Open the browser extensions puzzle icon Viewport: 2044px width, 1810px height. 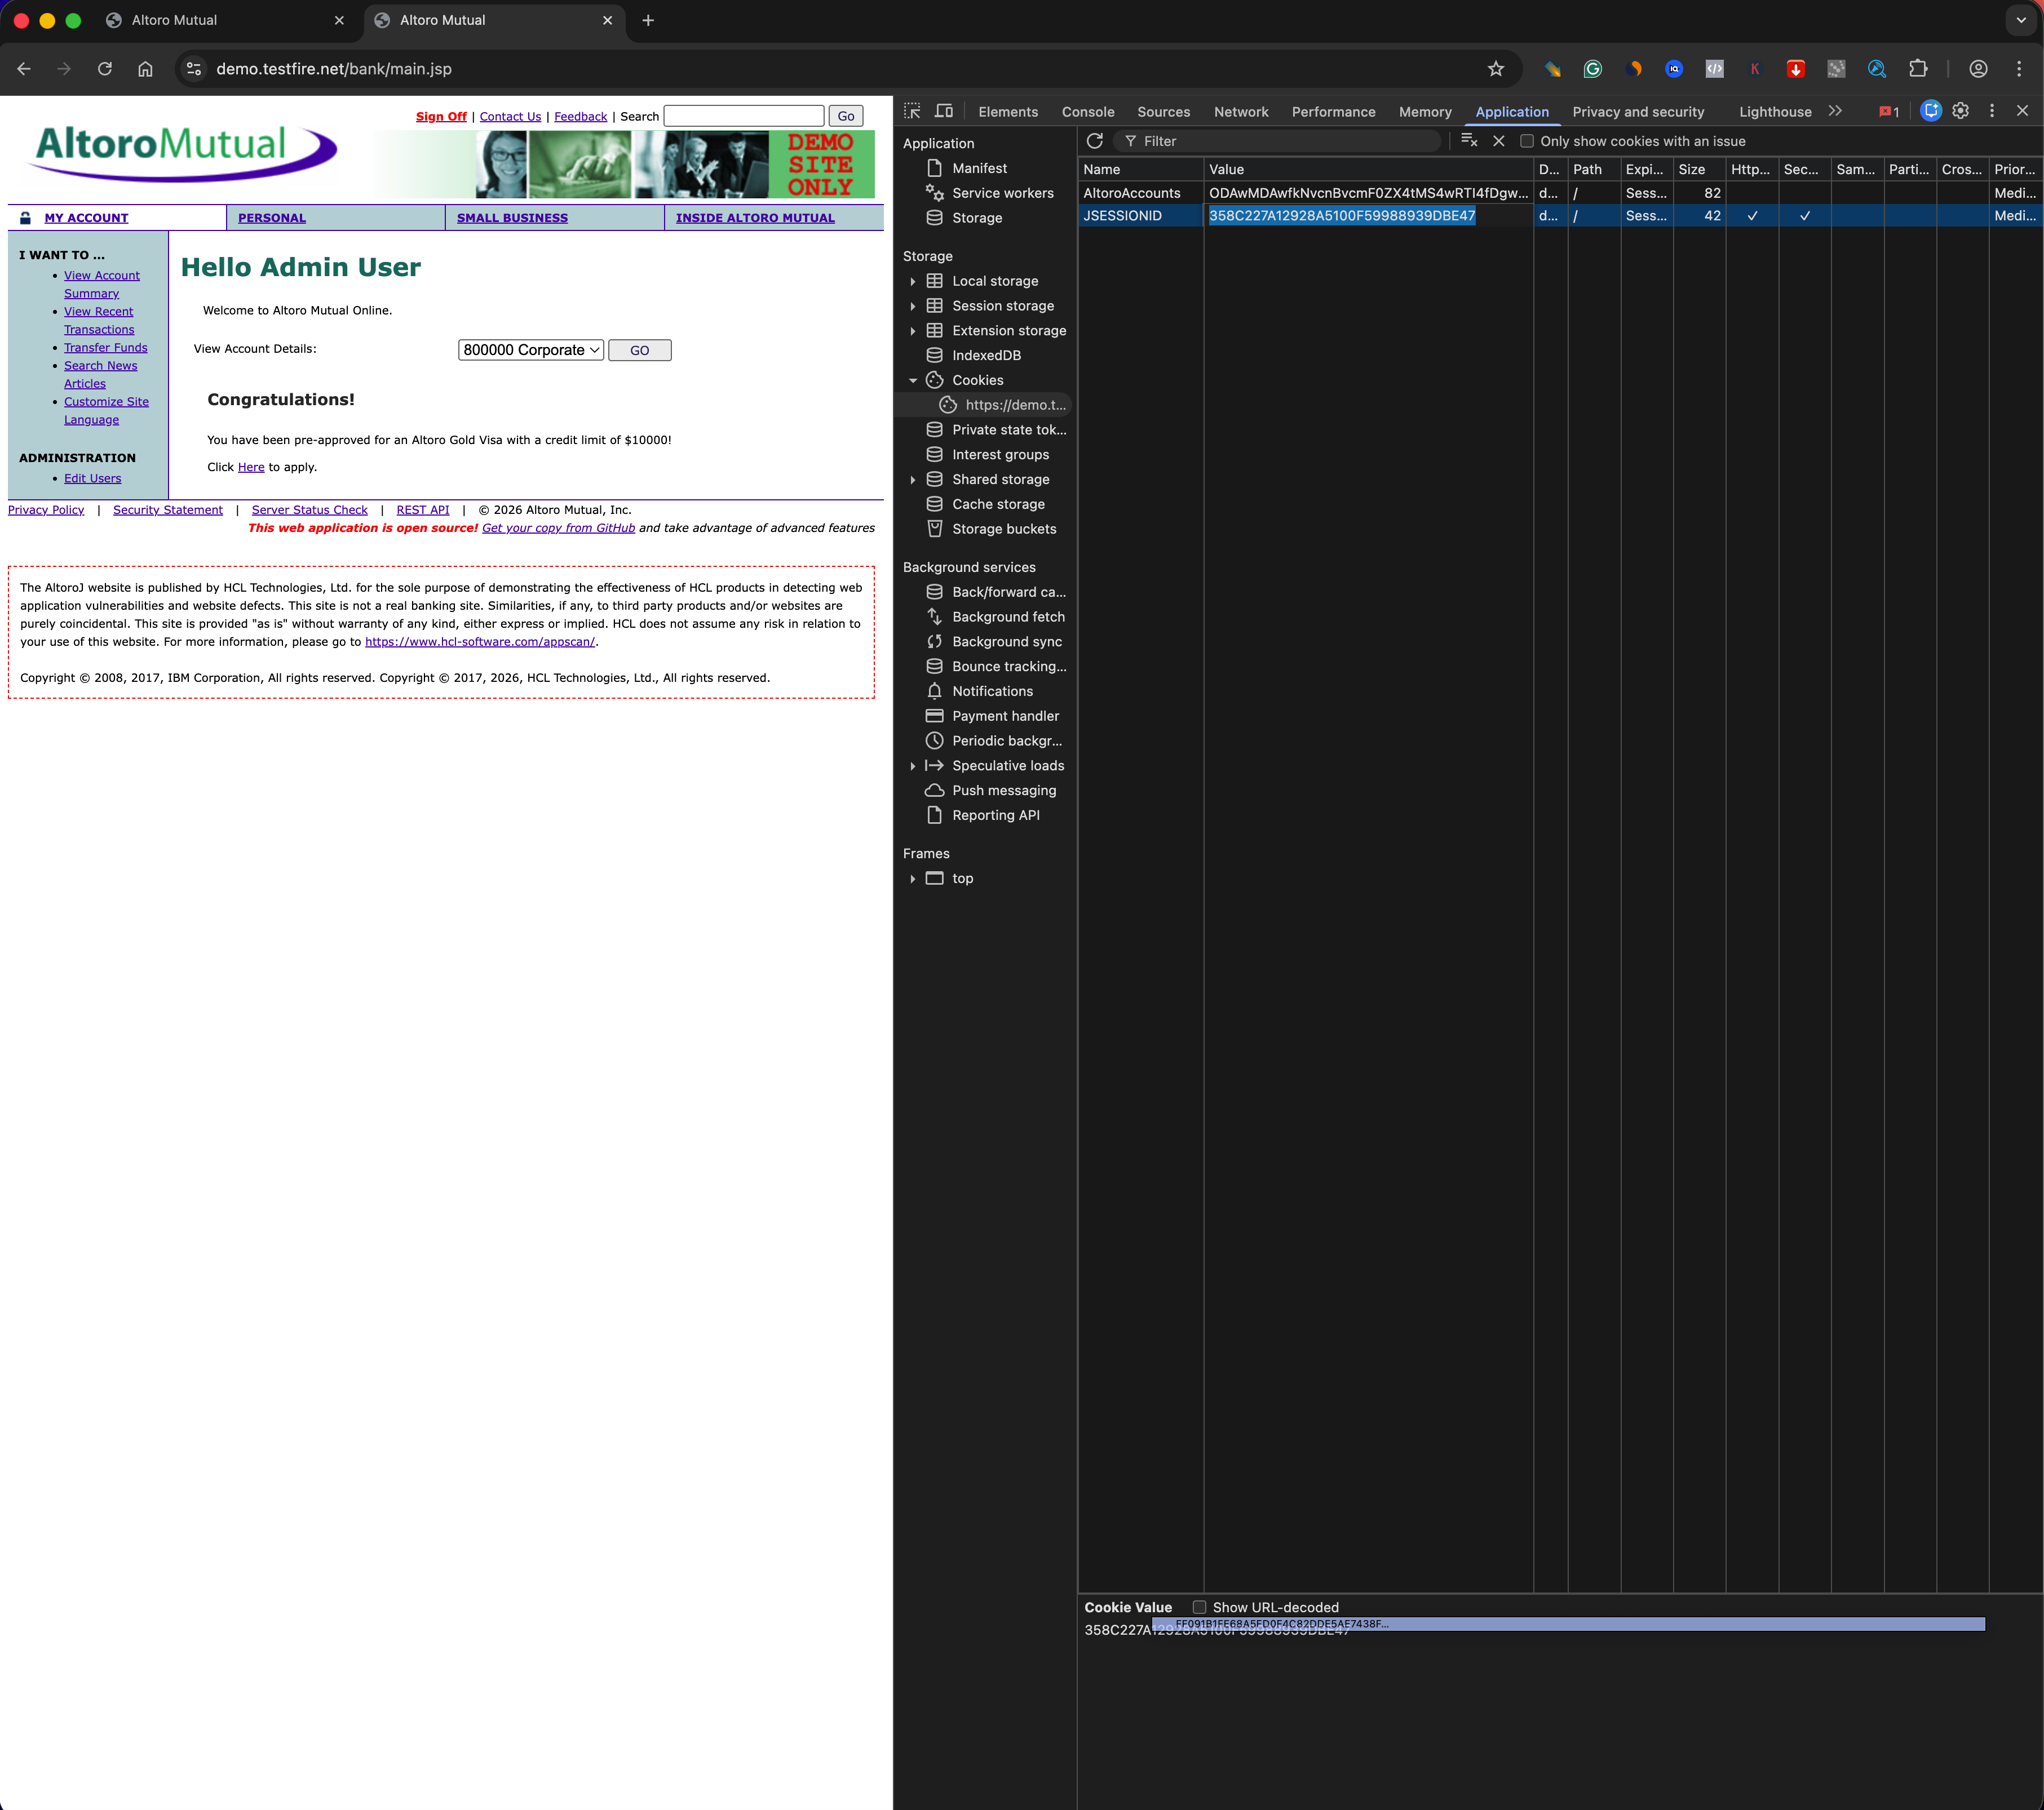tap(1918, 69)
